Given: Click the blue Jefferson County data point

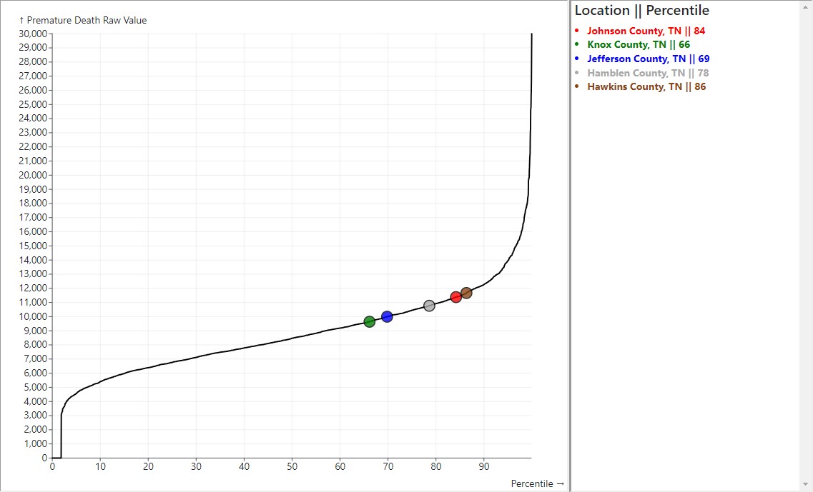Looking at the screenshot, I should tap(387, 316).
